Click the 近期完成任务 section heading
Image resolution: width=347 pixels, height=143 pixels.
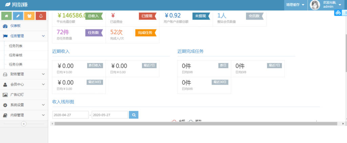pyautogui.click(x=190, y=52)
